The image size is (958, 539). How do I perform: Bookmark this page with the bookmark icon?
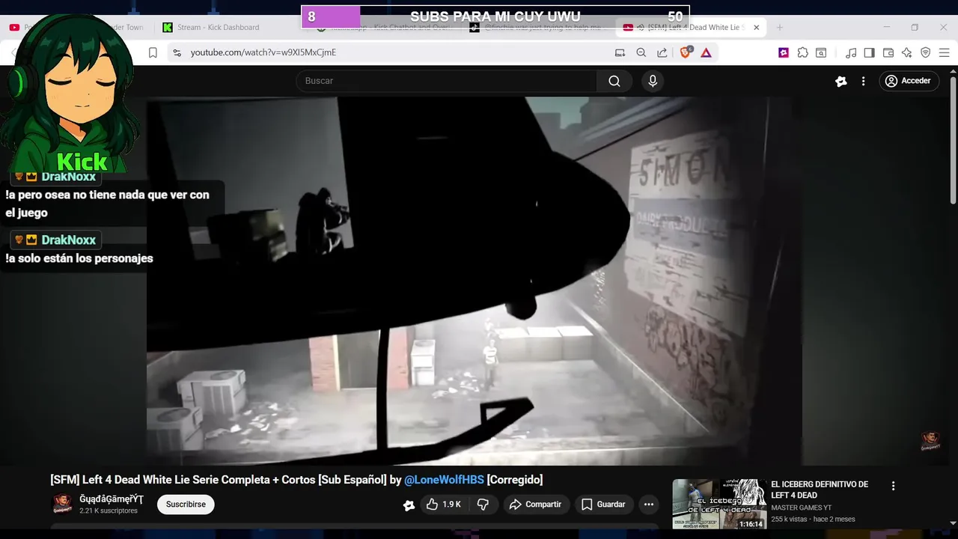pos(153,52)
